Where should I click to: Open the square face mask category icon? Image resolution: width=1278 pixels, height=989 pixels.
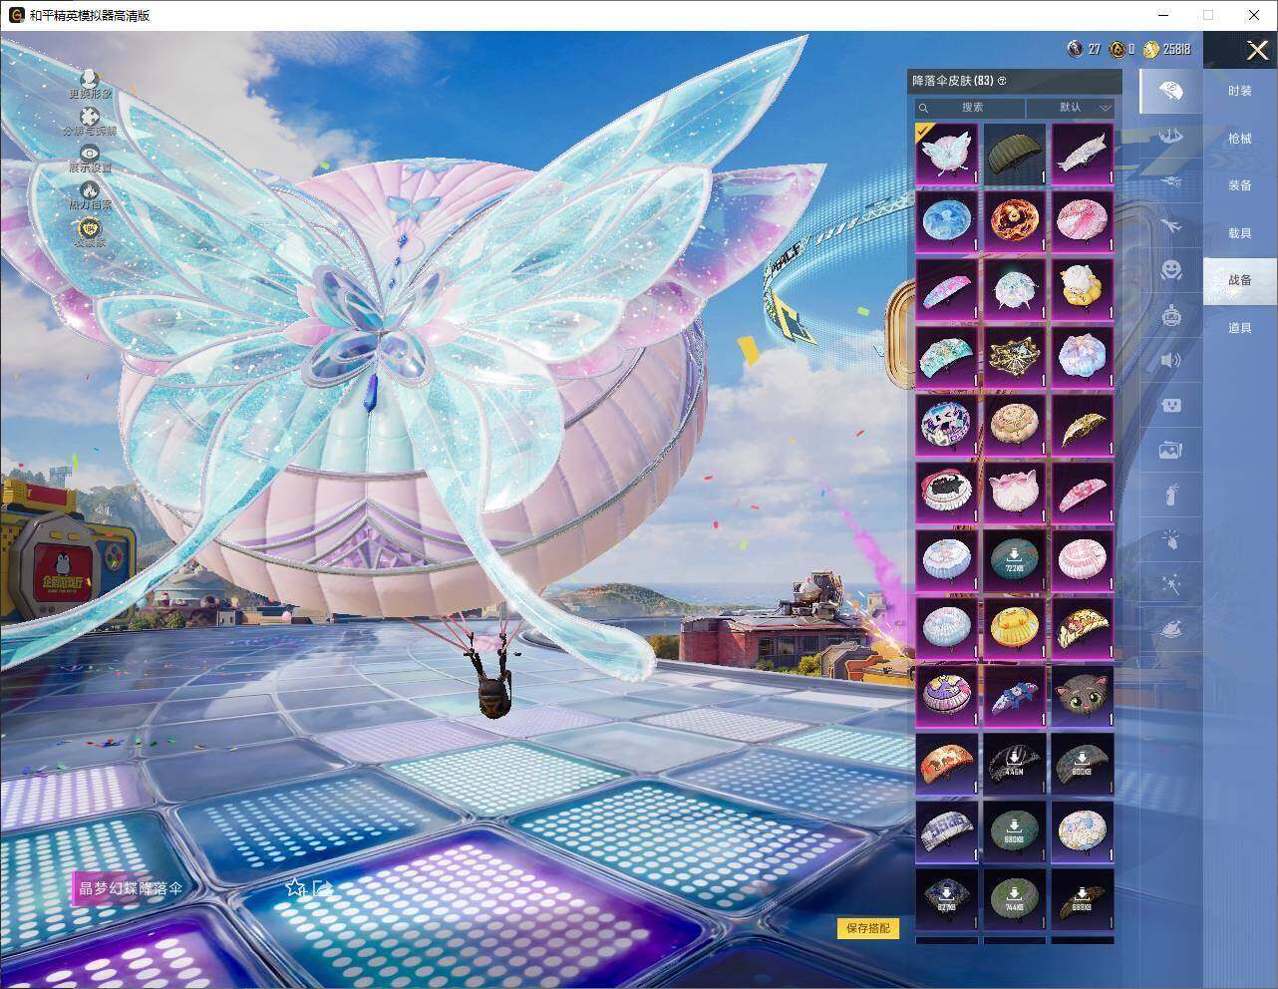(1170, 405)
